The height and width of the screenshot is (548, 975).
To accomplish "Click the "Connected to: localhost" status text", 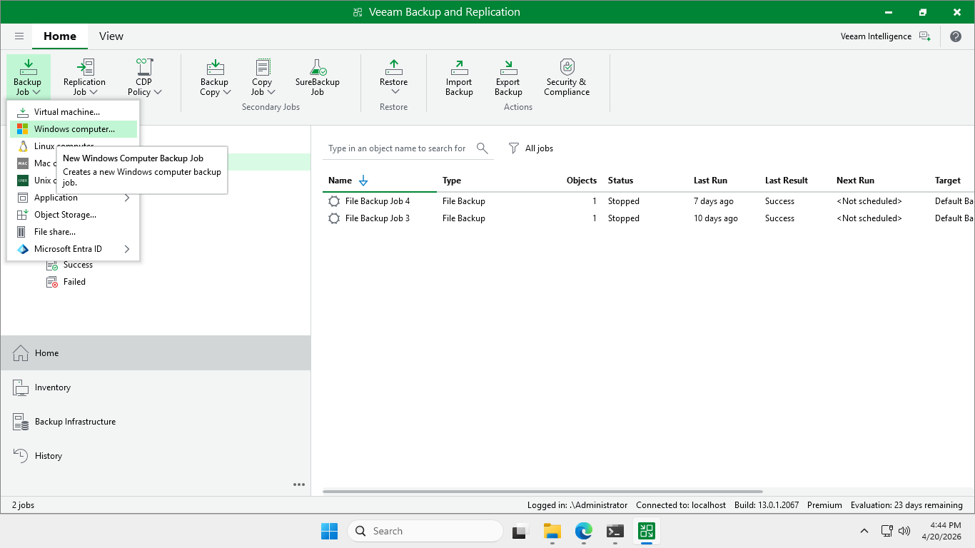I will [x=681, y=505].
